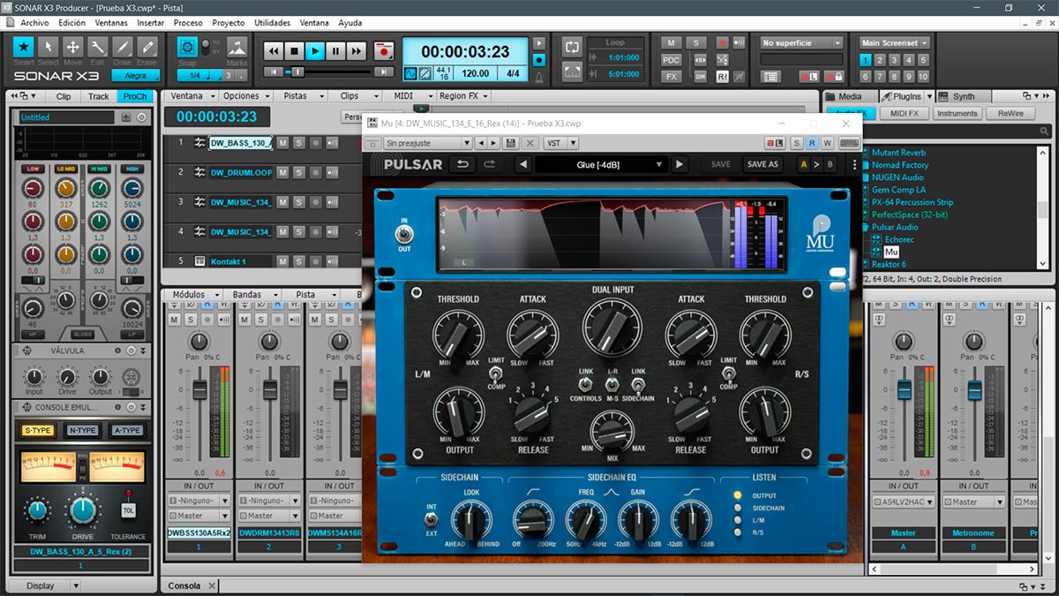Image resolution: width=1059 pixels, height=596 pixels.
Task: Open the Glue [-4dB] preset dropdown
Action: (601, 164)
